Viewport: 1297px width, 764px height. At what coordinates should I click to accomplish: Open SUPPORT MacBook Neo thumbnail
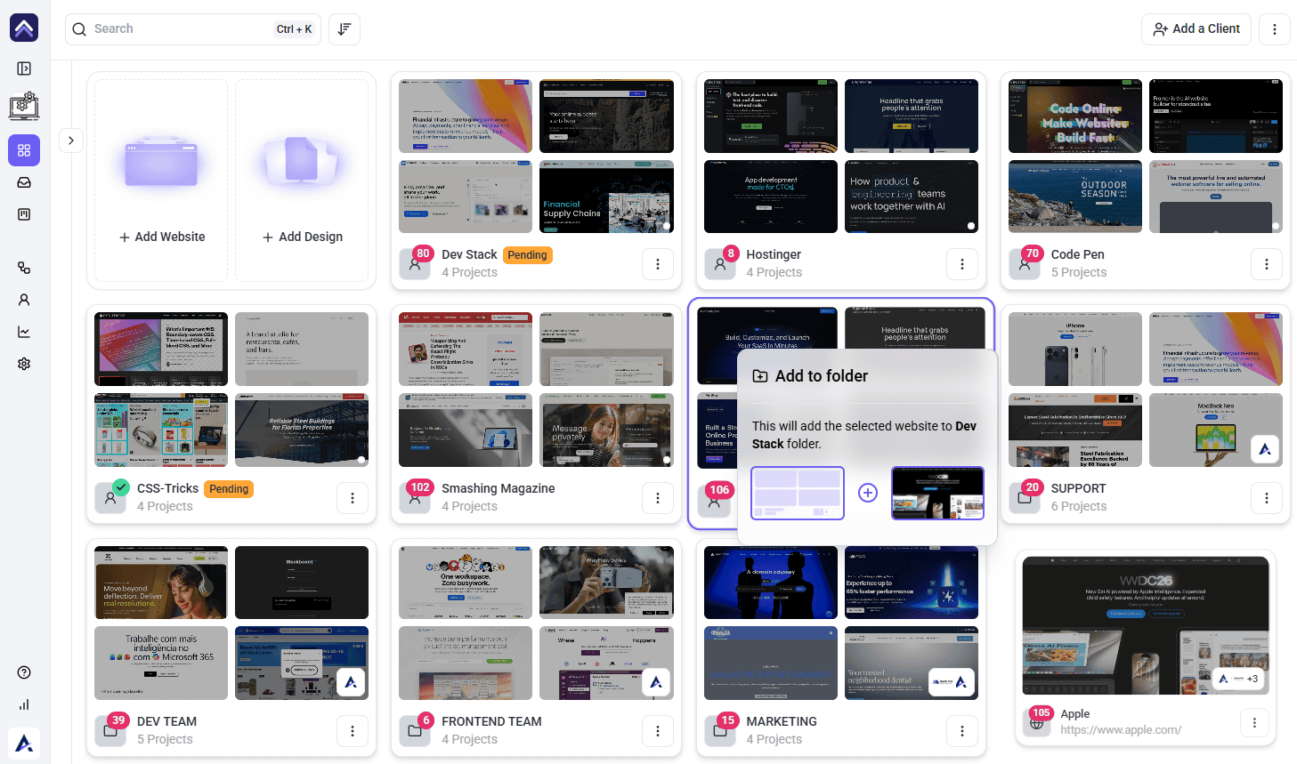(1216, 430)
